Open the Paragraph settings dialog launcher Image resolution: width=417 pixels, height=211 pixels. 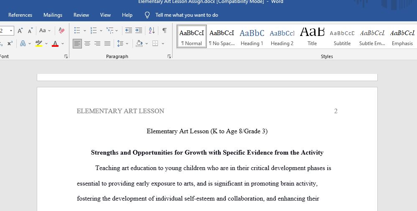click(169, 56)
